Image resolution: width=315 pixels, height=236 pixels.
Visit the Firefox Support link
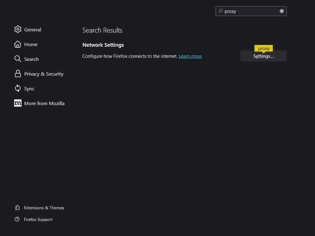(38, 219)
